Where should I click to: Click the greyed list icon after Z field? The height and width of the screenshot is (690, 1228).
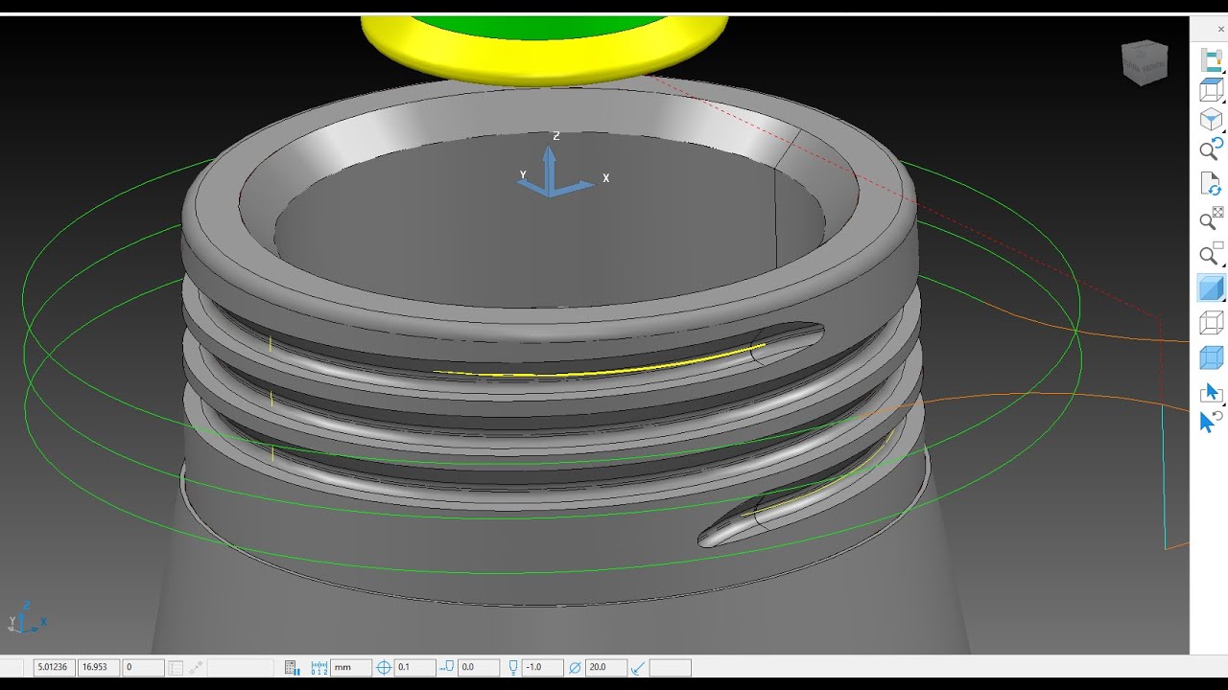(176, 667)
